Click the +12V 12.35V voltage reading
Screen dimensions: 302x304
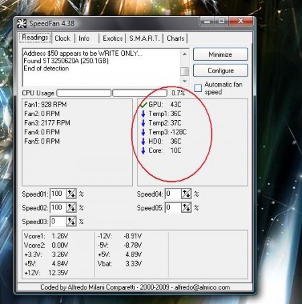[x=46, y=272]
